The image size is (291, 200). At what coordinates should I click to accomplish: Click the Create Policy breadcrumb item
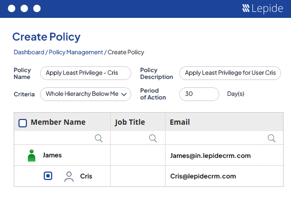126,52
